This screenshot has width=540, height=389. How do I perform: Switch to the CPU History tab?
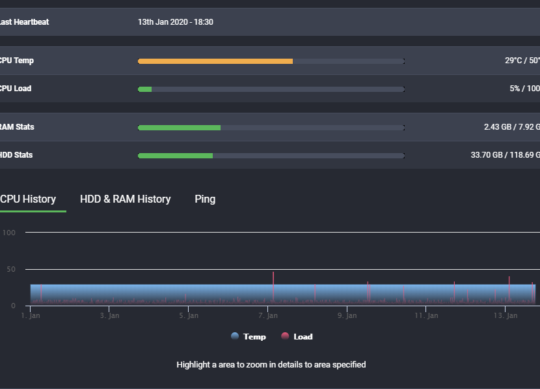coord(28,199)
